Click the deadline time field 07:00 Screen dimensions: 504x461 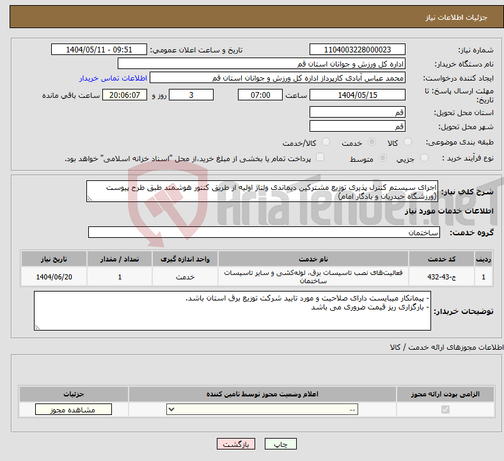[x=260, y=95]
